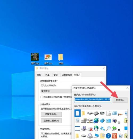133x139 pixels.
Task: Pick the floppy disk drive icon
Action: point(84,128)
